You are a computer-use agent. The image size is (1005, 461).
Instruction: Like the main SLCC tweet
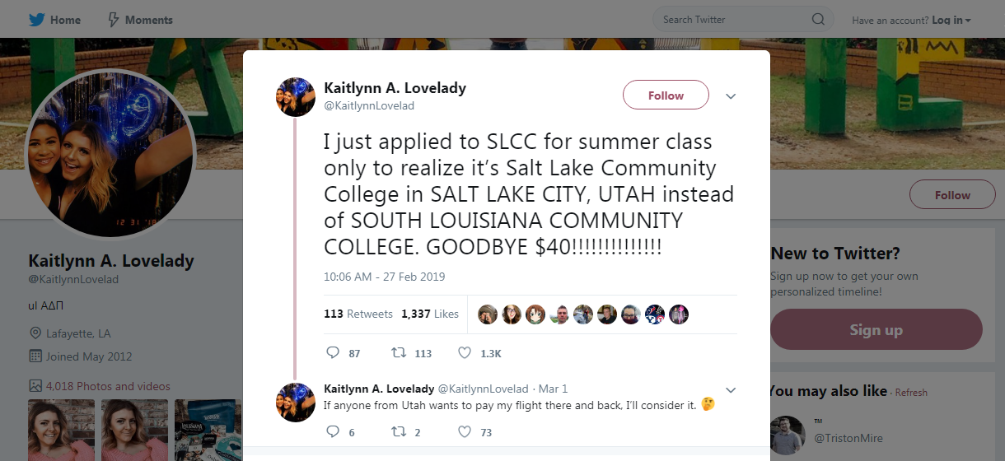pyautogui.click(x=465, y=353)
